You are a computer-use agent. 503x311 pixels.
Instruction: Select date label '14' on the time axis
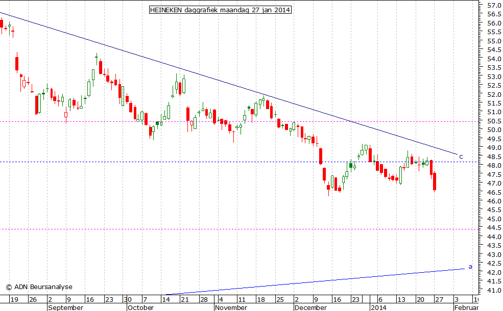pos(166,300)
